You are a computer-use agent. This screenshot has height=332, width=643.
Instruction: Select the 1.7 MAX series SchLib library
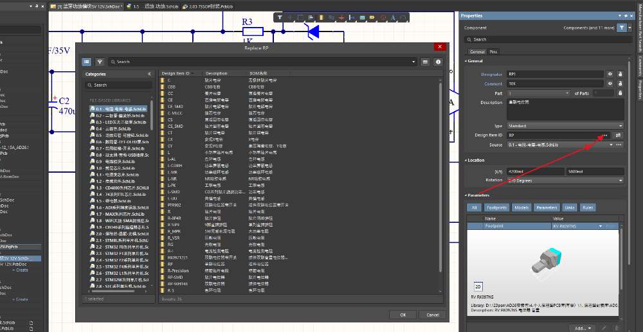coord(120,214)
